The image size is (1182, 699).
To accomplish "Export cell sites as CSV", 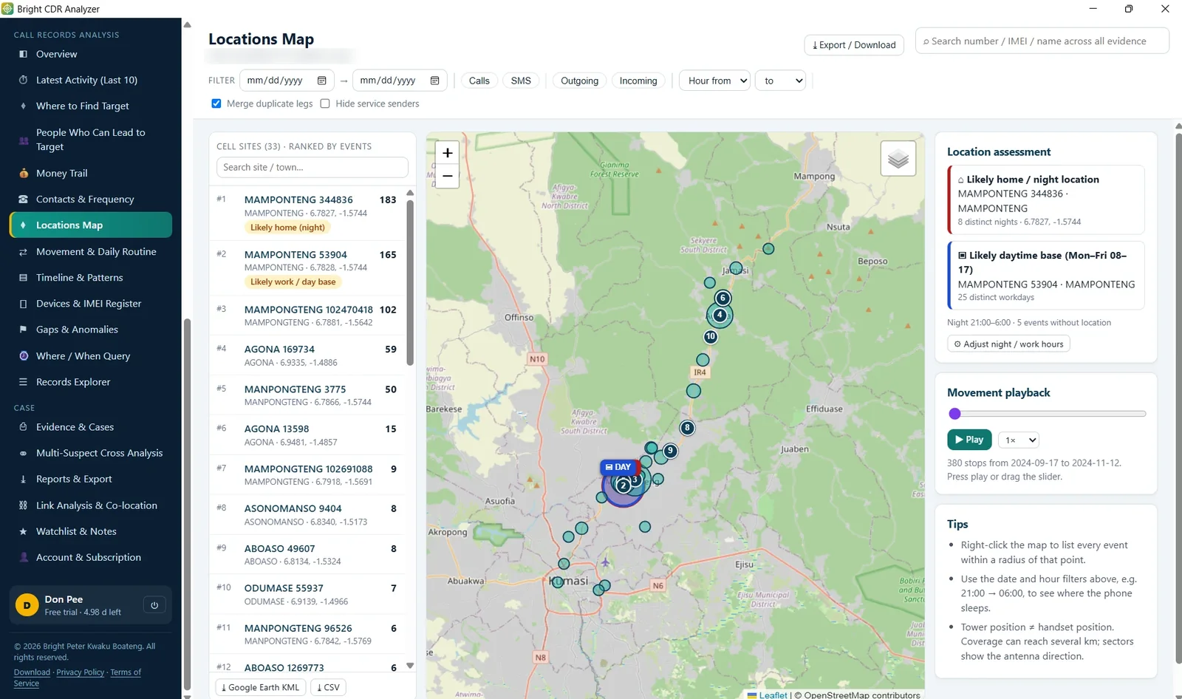I will (x=328, y=687).
